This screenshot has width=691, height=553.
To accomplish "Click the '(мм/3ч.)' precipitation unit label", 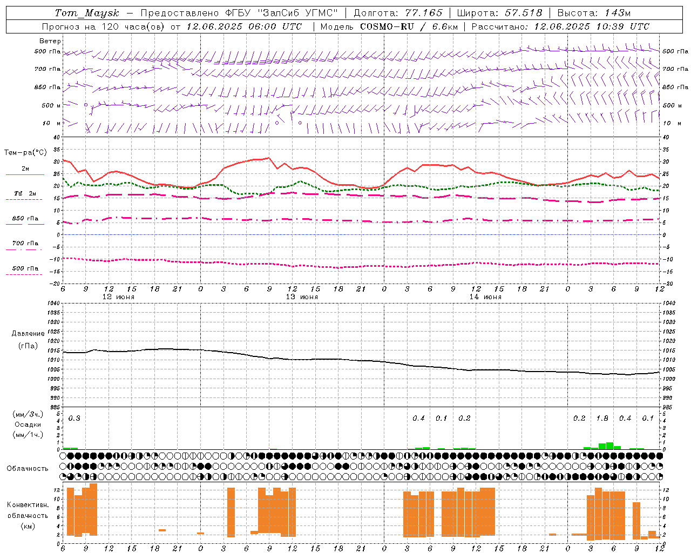I will tap(28, 414).
